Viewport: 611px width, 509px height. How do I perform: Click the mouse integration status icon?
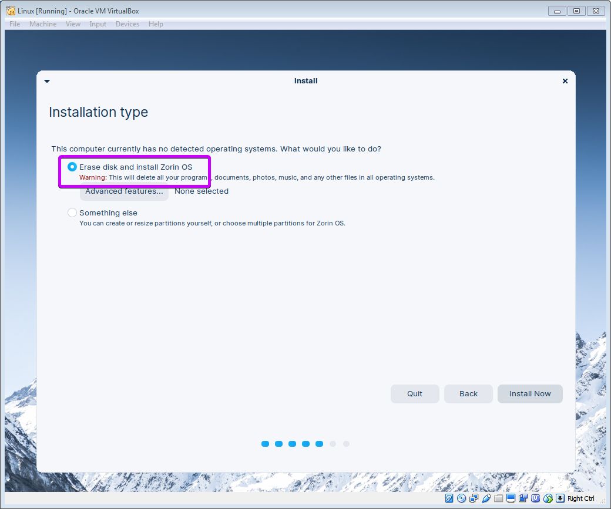[x=548, y=498]
